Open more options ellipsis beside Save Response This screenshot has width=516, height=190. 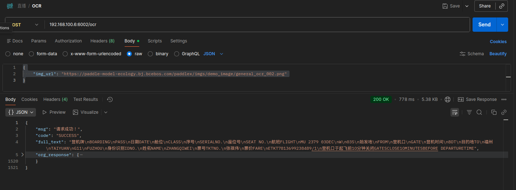pyautogui.click(x=504, y=99)
